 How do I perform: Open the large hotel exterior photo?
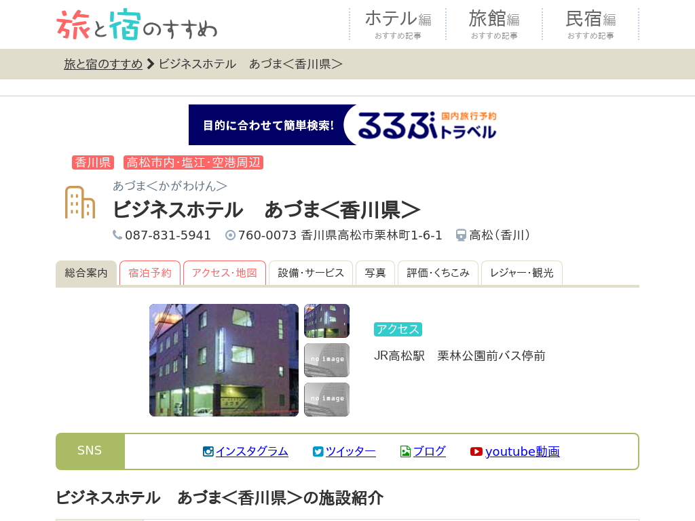point(224,360)
